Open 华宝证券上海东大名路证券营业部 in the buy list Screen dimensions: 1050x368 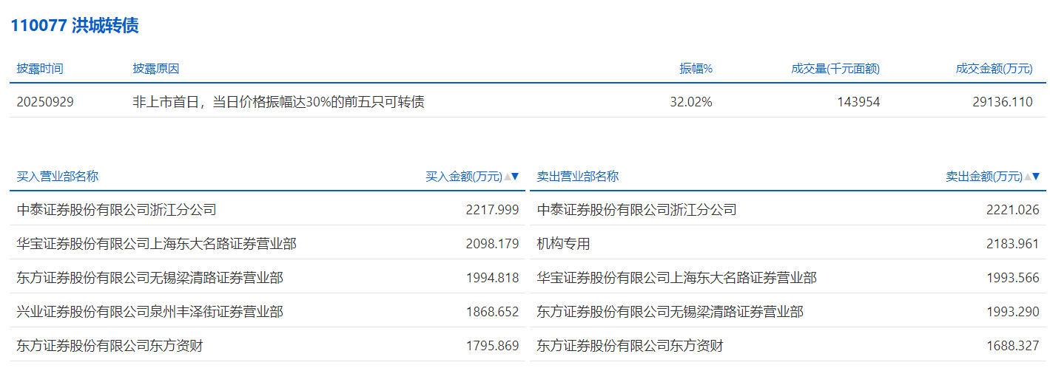157,244
